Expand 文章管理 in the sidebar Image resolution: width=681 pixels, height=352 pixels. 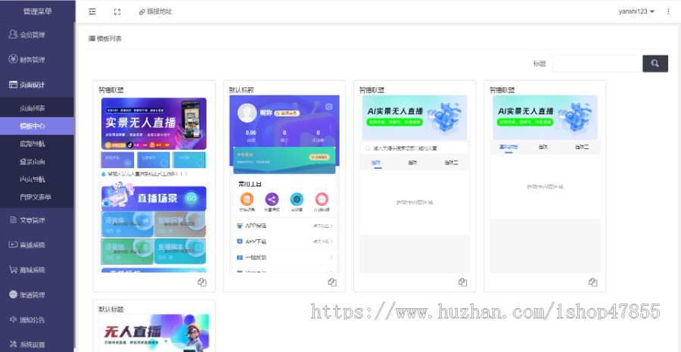coord(37,220)
